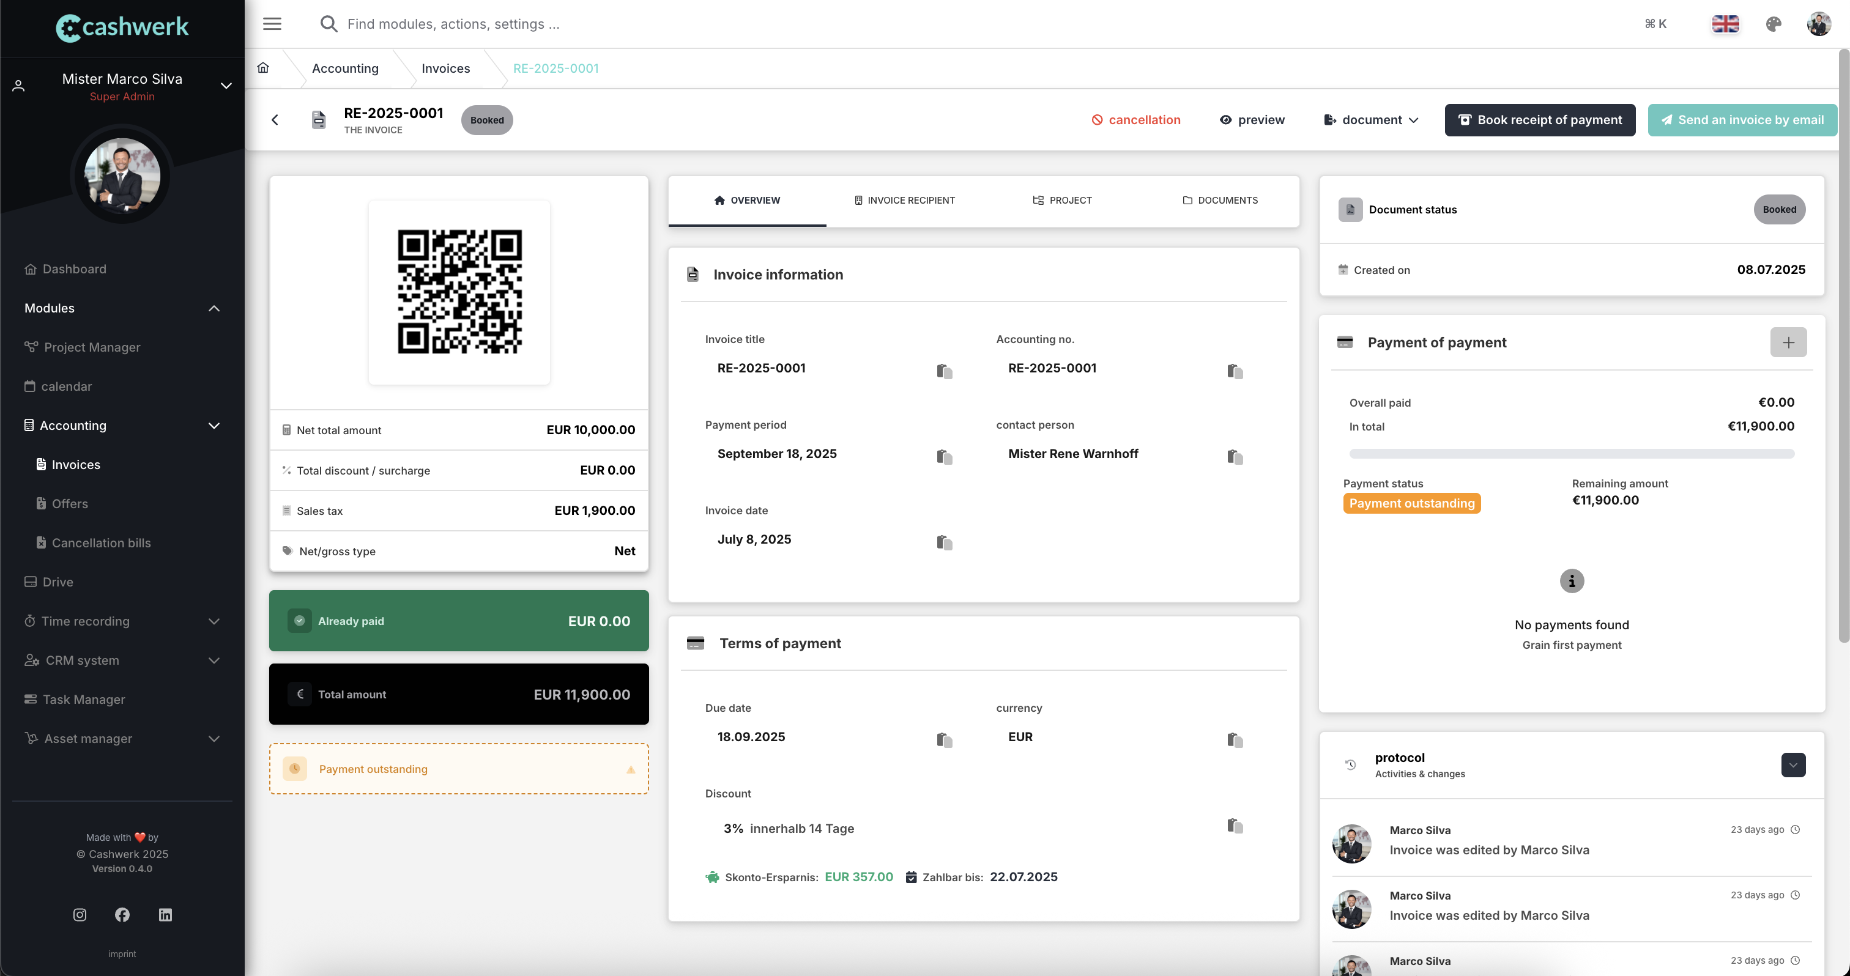Switch language via the UK flag icon
Image resolution: width=1850 pixels, height=976 pixels.
point(1725,24)
